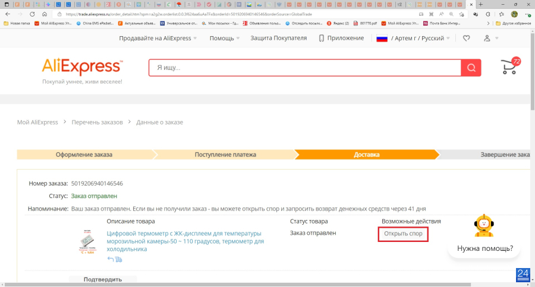
Task: Open the Цифровой термометр product link
Action: pyautogui.click(x=185, y=241)
